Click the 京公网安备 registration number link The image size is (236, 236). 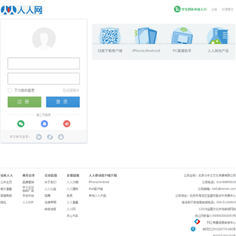[216, 216]
